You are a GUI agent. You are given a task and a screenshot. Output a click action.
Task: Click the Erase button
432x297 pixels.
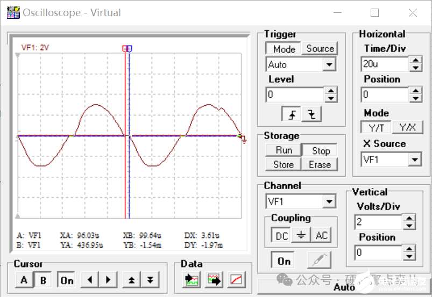coord(320,164)
